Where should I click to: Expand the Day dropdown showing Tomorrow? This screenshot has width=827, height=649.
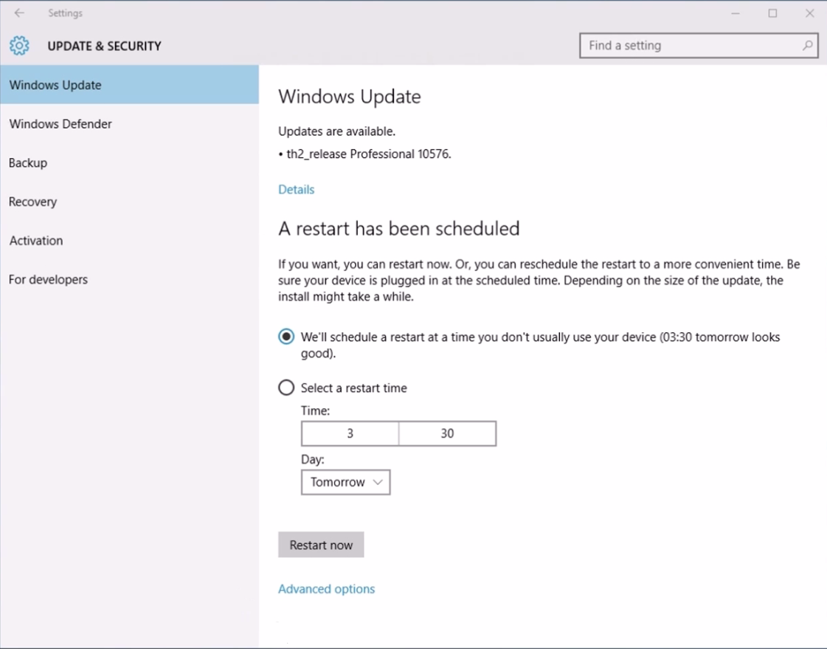tap(345, 482)
